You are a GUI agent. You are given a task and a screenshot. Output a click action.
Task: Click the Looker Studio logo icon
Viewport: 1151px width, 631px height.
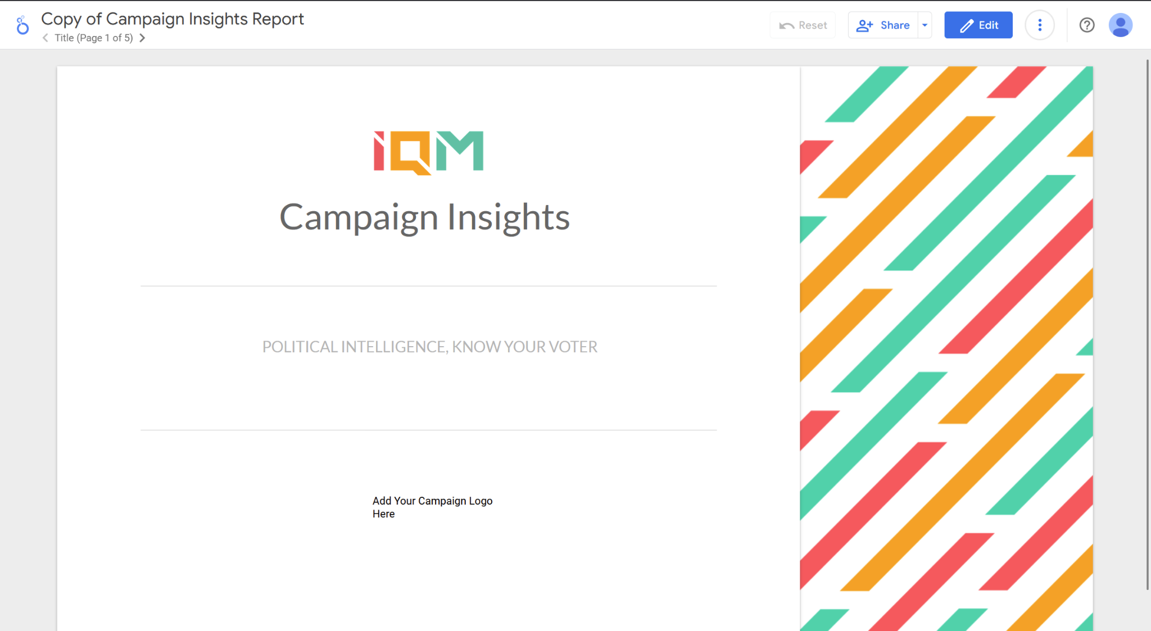[22, 25]
